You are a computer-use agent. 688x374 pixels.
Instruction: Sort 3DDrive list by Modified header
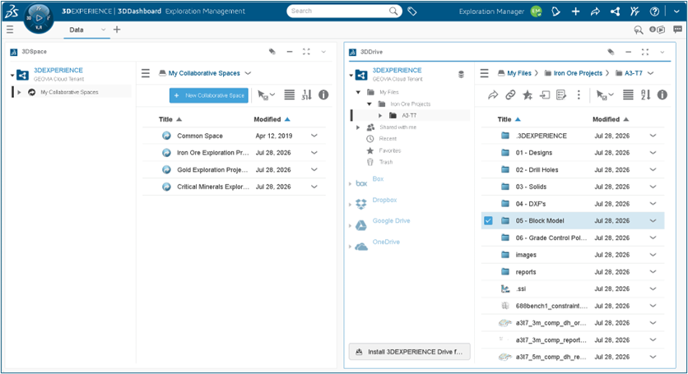606,119
